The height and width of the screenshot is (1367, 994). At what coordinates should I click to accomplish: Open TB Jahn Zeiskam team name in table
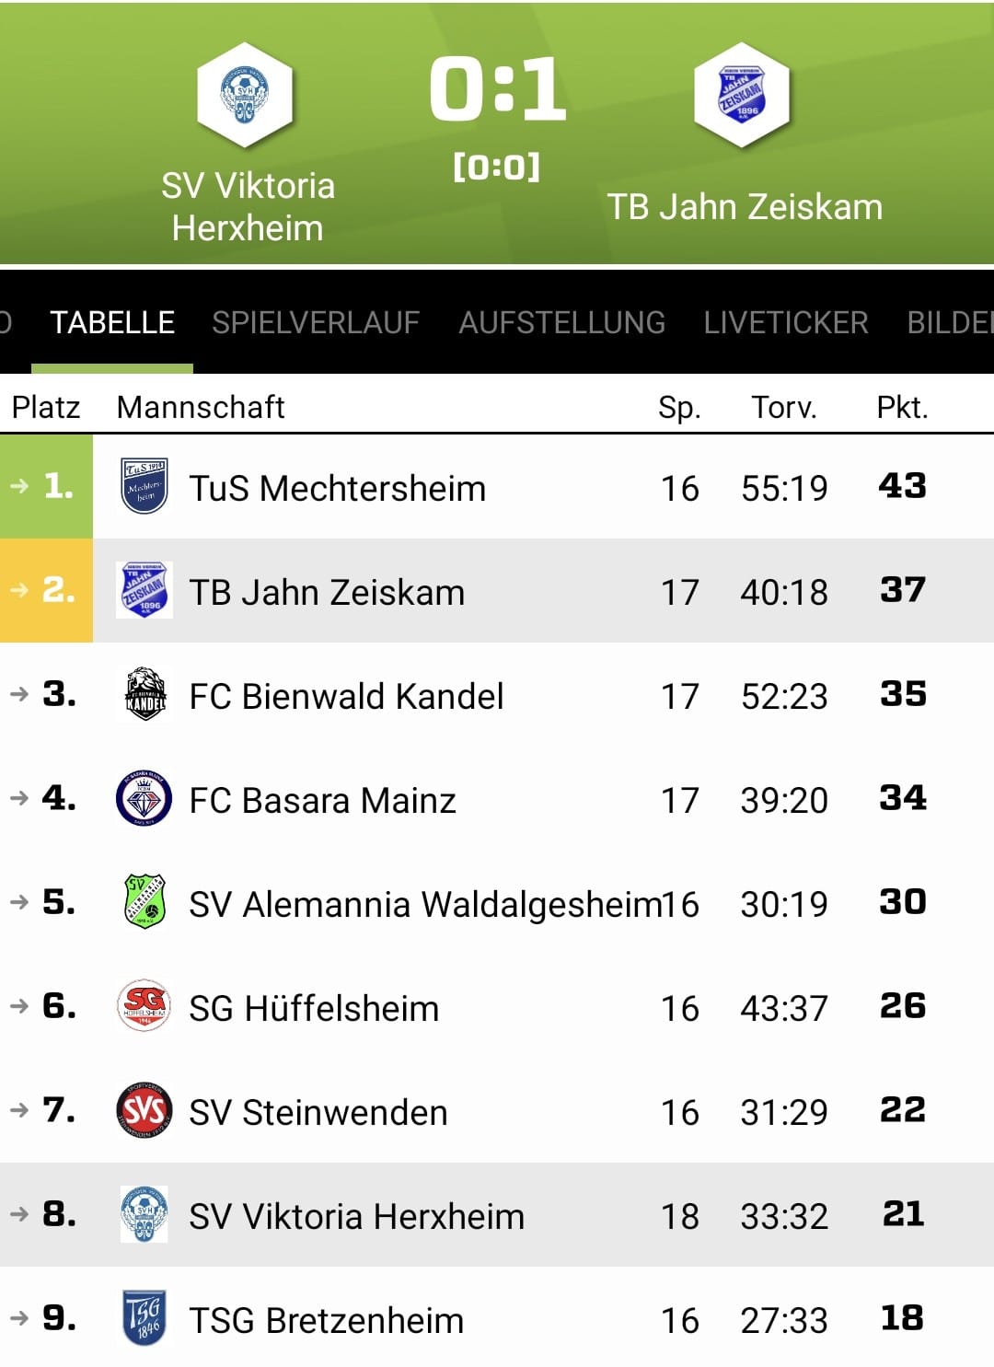click(327, 592)
